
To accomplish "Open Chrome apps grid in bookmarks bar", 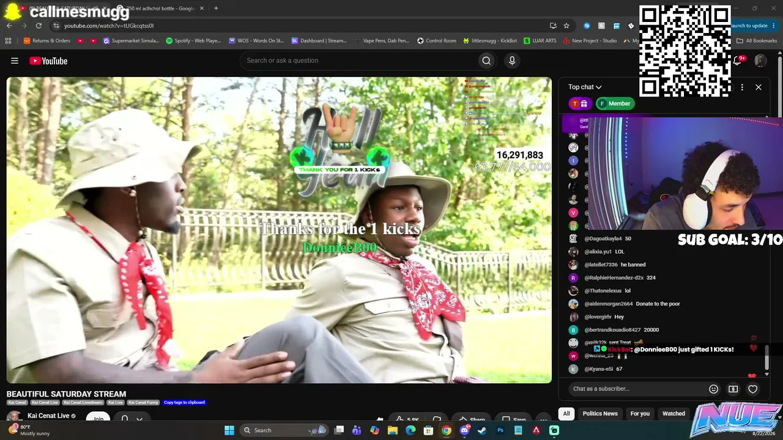I will pyautogui.click(x=8, y=41).
